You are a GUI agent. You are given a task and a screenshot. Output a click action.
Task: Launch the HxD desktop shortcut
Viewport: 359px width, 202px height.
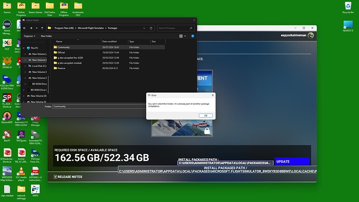(x=7, y=44)
